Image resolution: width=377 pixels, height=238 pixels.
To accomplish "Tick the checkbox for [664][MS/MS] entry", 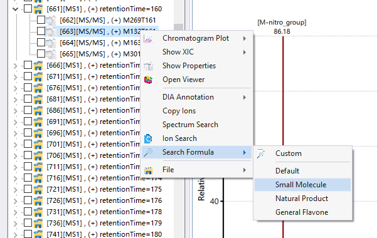I will click(41, 43).
